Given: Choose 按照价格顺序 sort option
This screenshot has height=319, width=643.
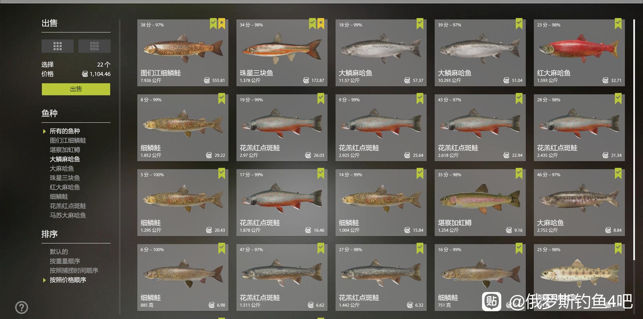Looking at the screenshot, I should click(x=68, y=280).
